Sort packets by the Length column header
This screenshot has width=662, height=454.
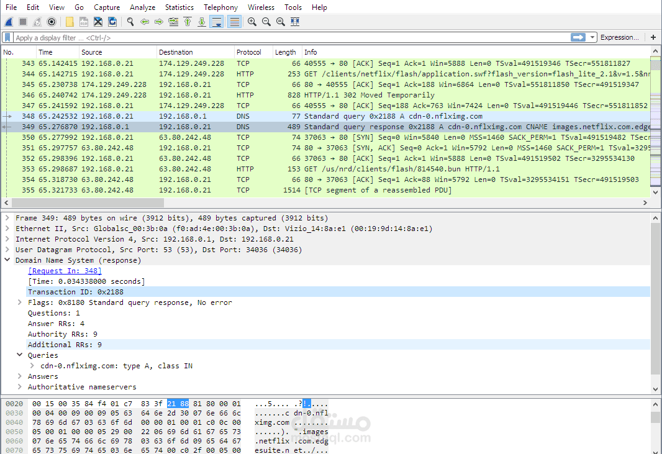(287, 52)
